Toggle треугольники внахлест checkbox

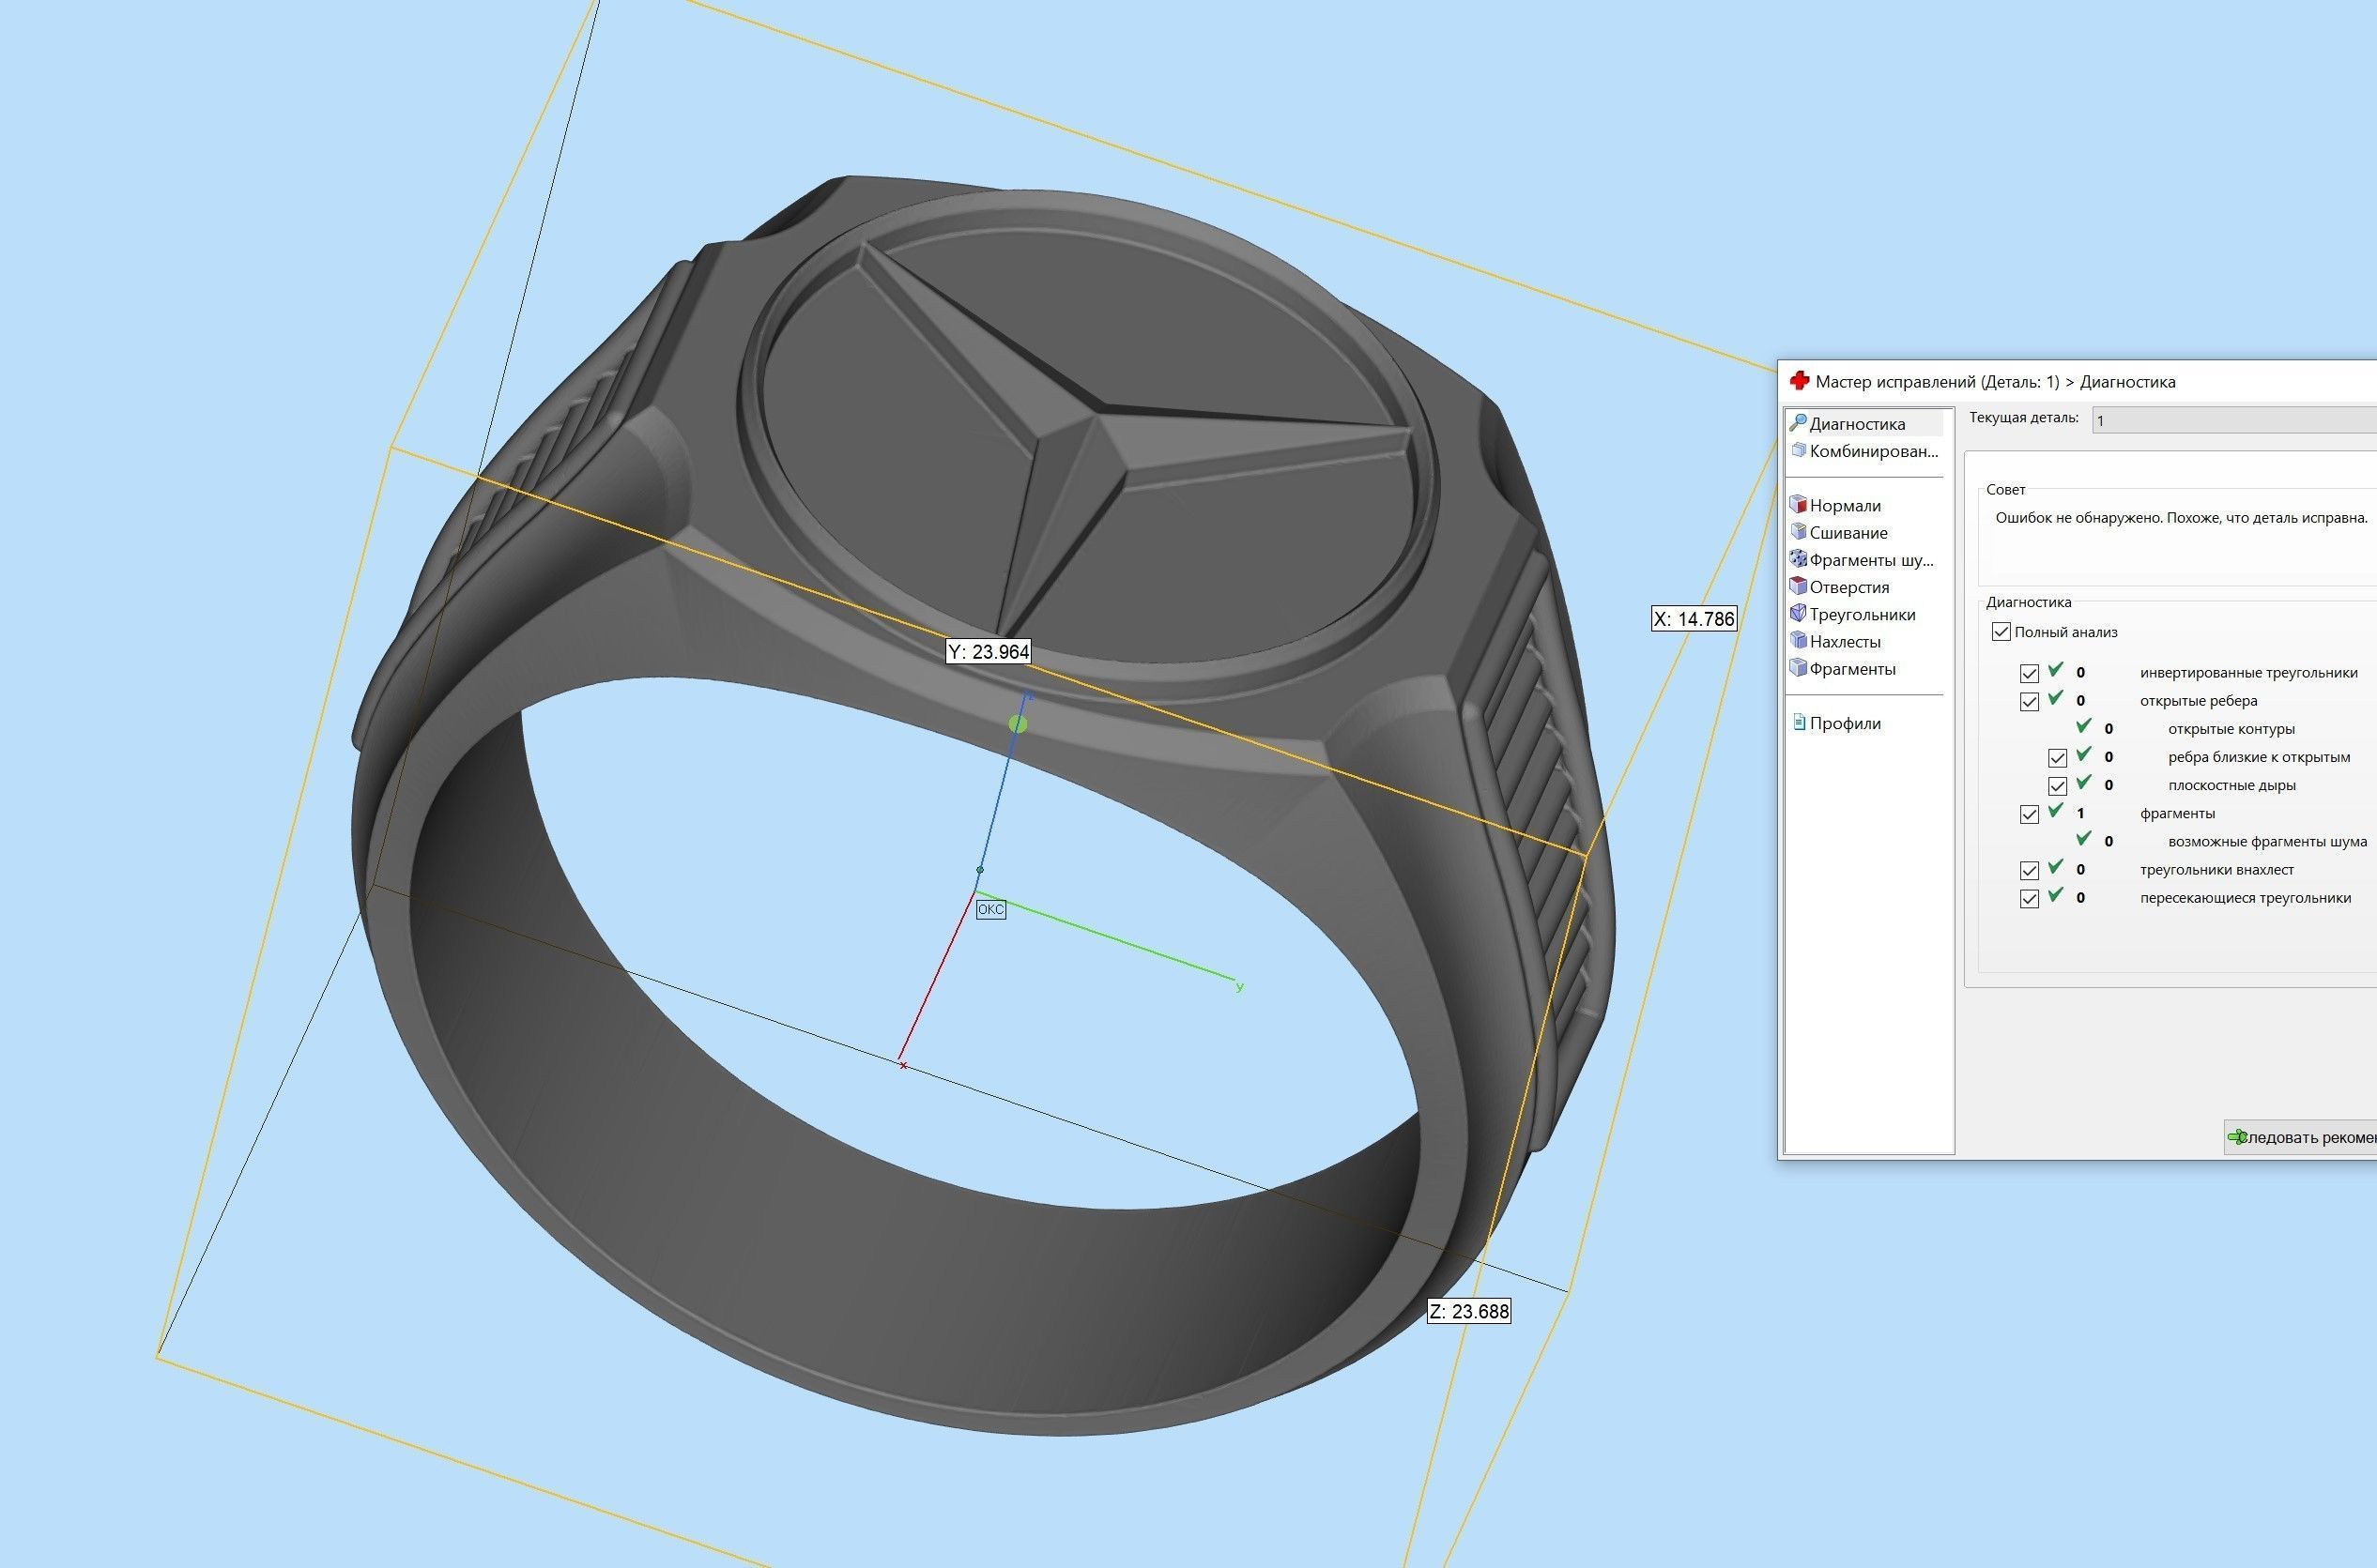(2029, 870)
